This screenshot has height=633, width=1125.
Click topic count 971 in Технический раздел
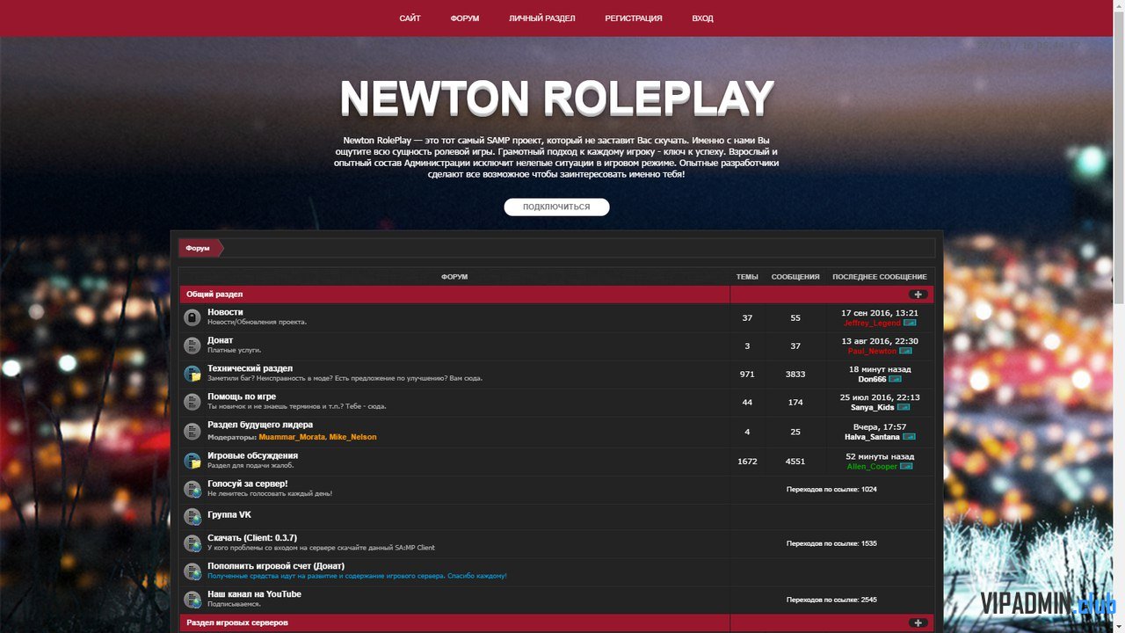(747, 374)
